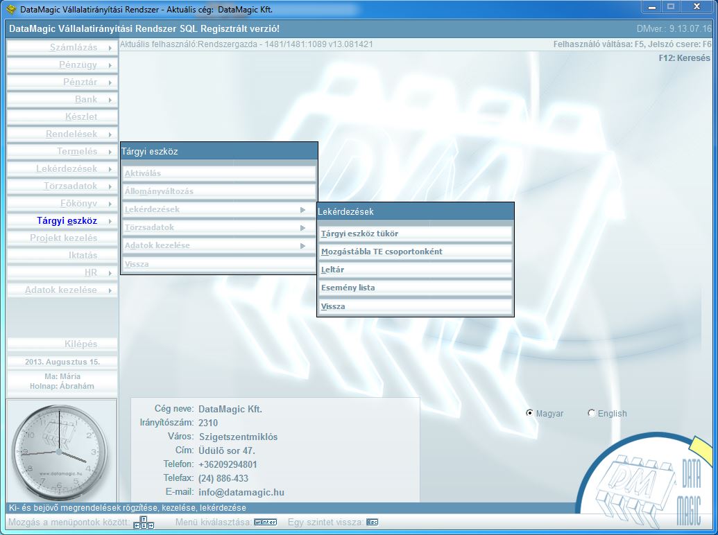This screenshot has height=535, width=718.
Task: Expand the Lekérdezések submenu arrow in Tárgyi eszköz
Action: pos(302,209)
